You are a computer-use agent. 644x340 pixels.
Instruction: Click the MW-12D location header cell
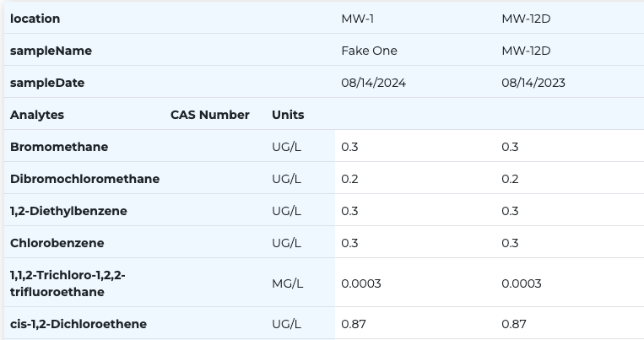click(x=526, y=19)
